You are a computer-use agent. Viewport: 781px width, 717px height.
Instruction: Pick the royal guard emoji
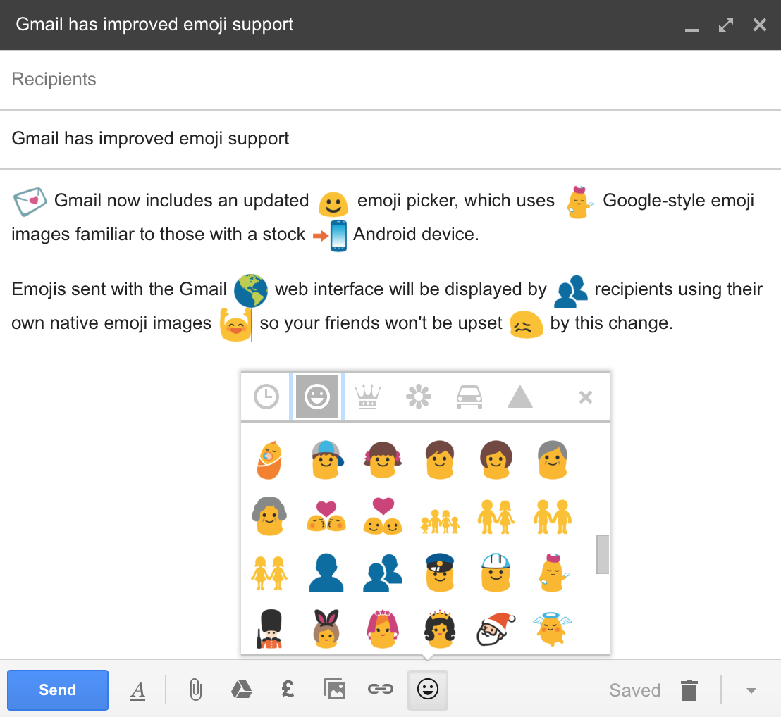(x=269, y=630)
